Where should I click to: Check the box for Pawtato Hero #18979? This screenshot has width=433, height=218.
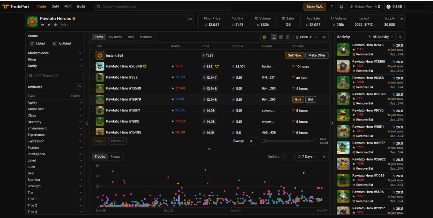[92, 99]
